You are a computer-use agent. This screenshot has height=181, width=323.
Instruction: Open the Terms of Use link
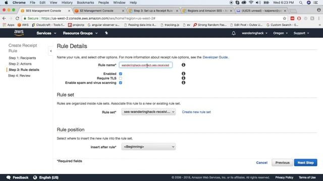click(307, 177)
